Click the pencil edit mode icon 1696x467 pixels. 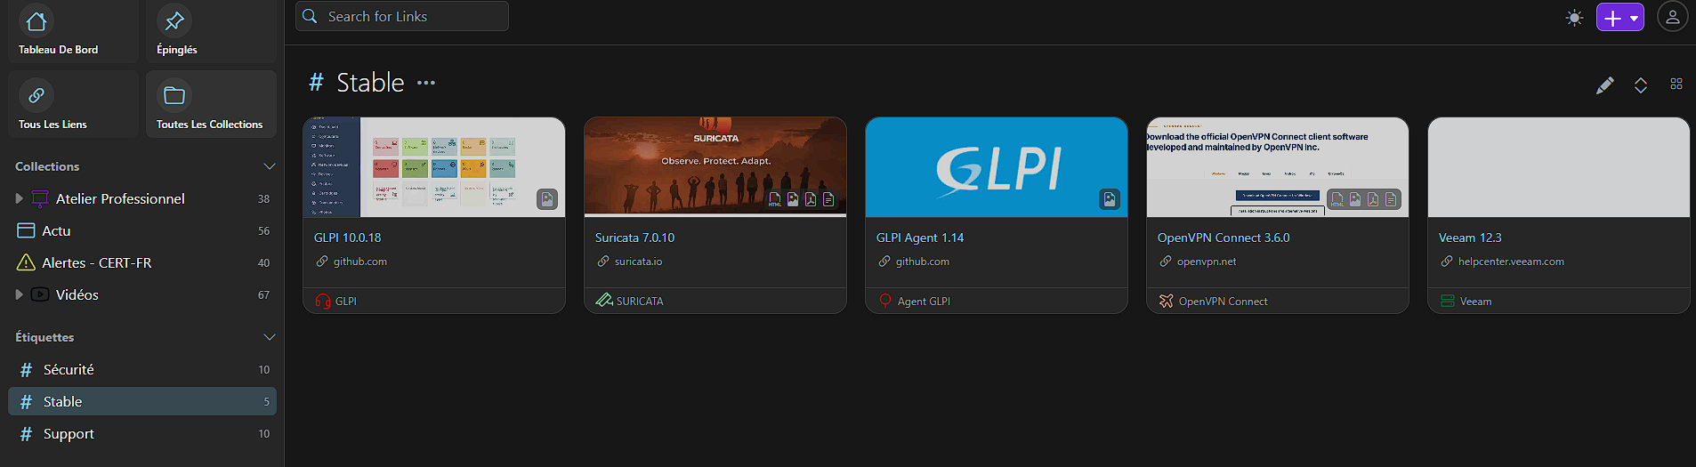pyautogui.click(x=1604, y=85)
